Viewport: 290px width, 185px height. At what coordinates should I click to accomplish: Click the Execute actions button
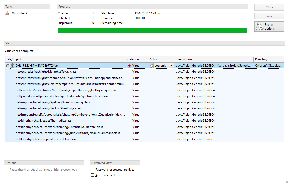click(x=269, y=27)
